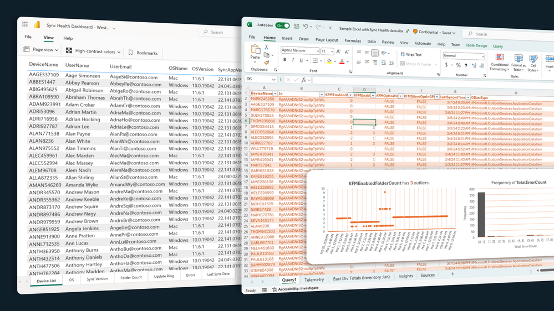Screen dimensions: 554x311
Task: Click the Excel formula bar field
Action: (x=434, y=82)
